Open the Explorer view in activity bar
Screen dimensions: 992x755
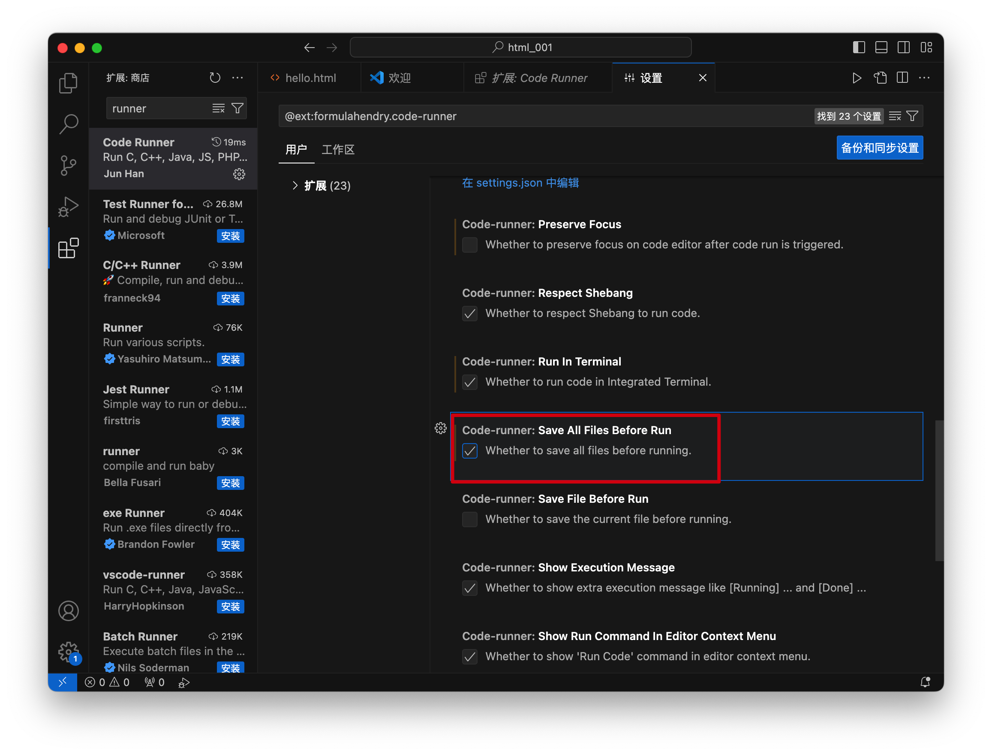(68, 83)
